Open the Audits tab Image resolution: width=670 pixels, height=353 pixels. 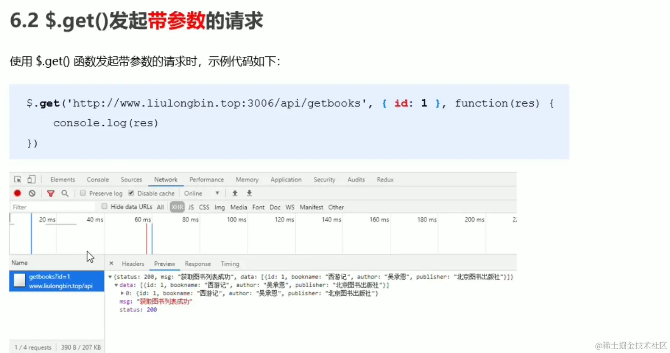(x=356, y=180)
